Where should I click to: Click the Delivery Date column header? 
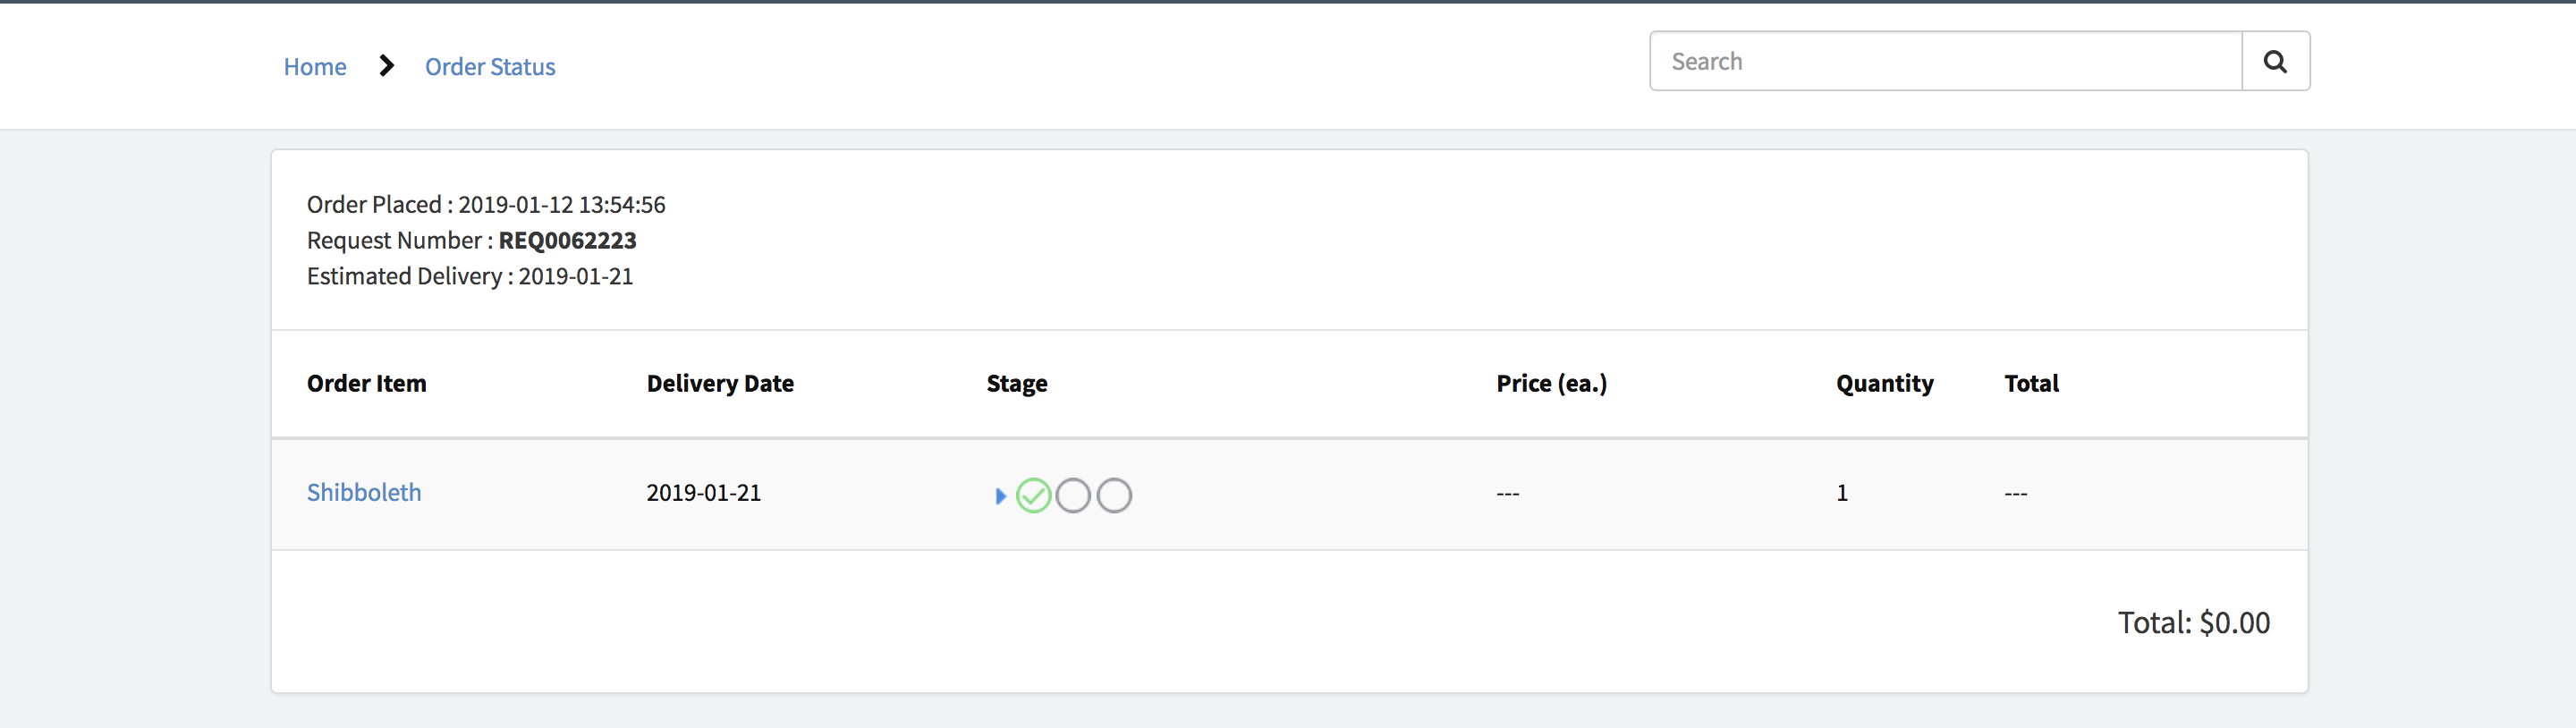coord(720,384)
